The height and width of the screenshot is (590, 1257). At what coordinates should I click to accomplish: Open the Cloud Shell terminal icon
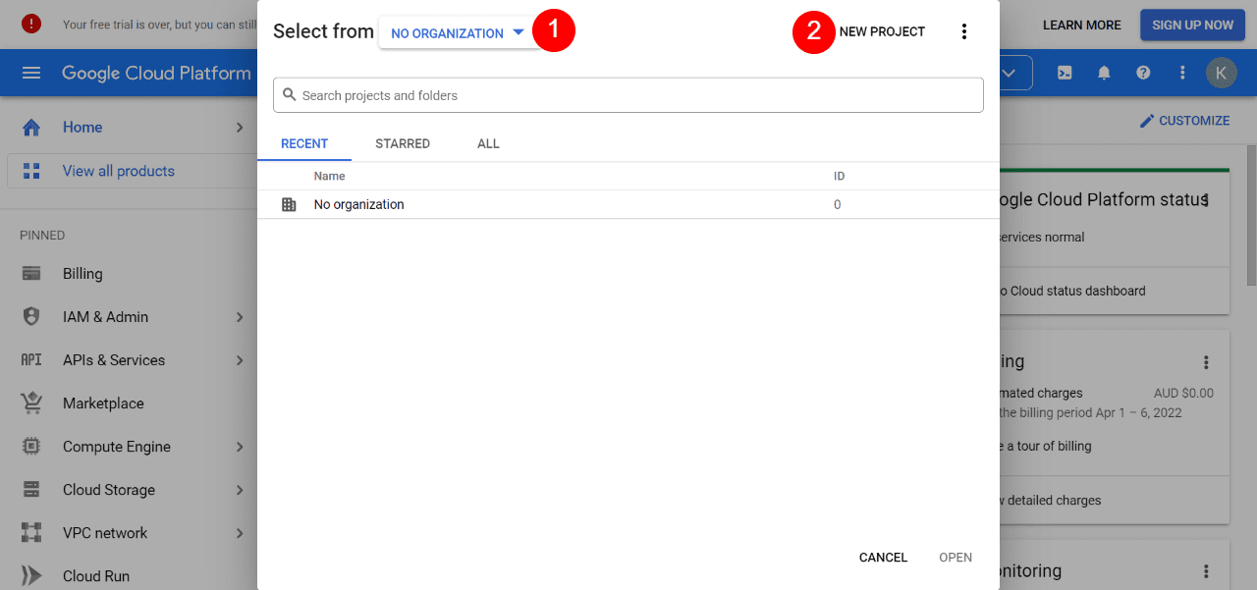click(x=1064, y=73)
